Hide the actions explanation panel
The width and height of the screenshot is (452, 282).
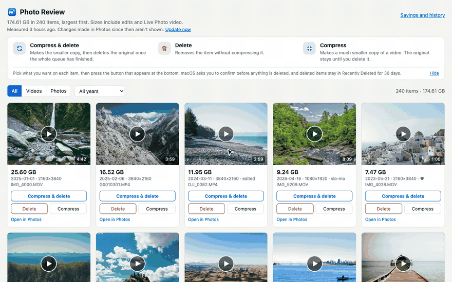(434, 73)
